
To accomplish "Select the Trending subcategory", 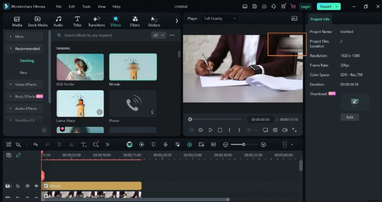I will [x=27, y=61].
